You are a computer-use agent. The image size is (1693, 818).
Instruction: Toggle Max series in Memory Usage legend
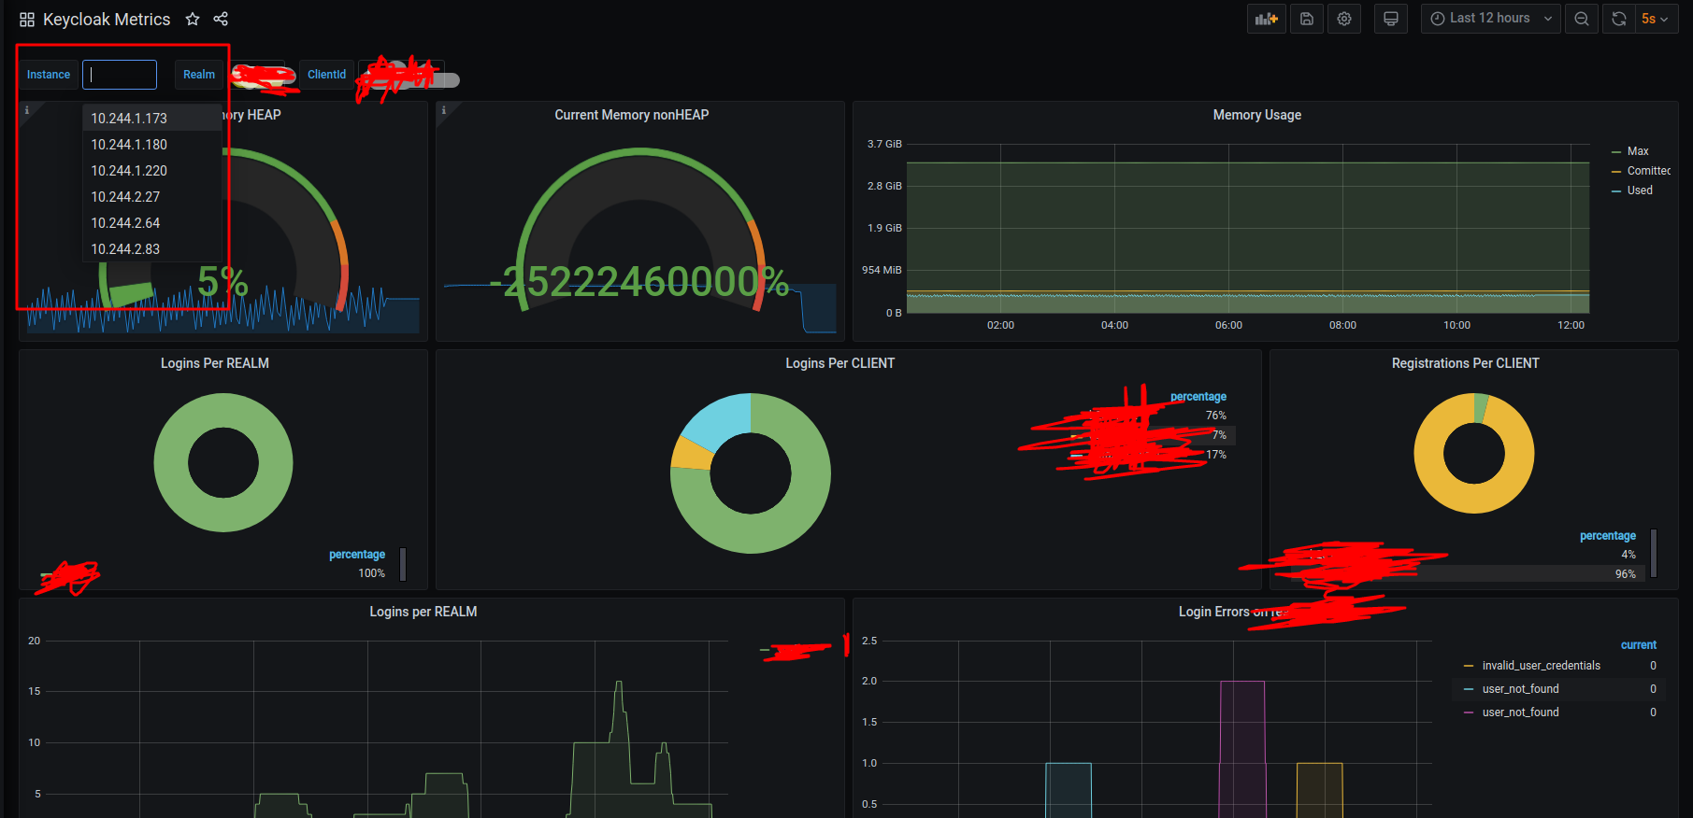click(1638, 151)
